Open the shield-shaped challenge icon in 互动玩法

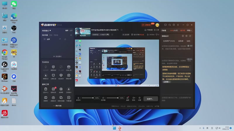tap(53, 68)
